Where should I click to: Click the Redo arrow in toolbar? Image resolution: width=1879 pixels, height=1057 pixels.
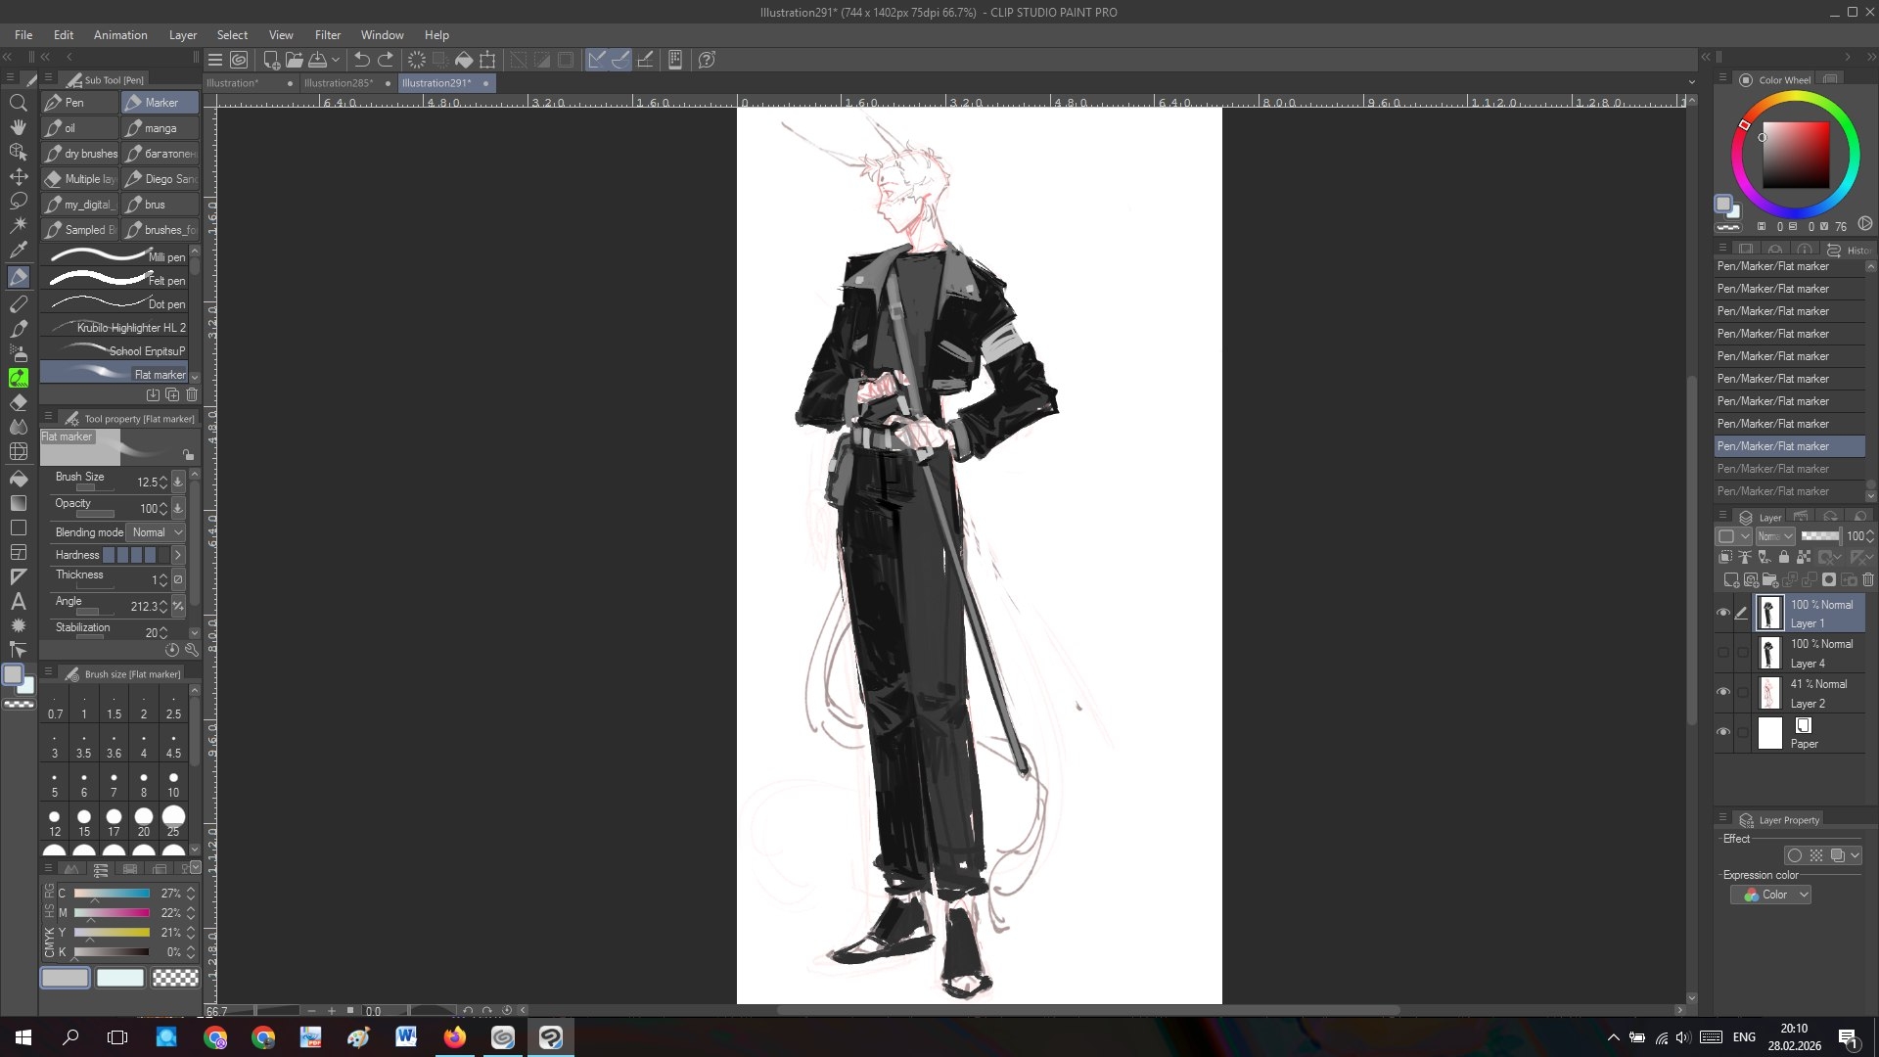(386, 60)
